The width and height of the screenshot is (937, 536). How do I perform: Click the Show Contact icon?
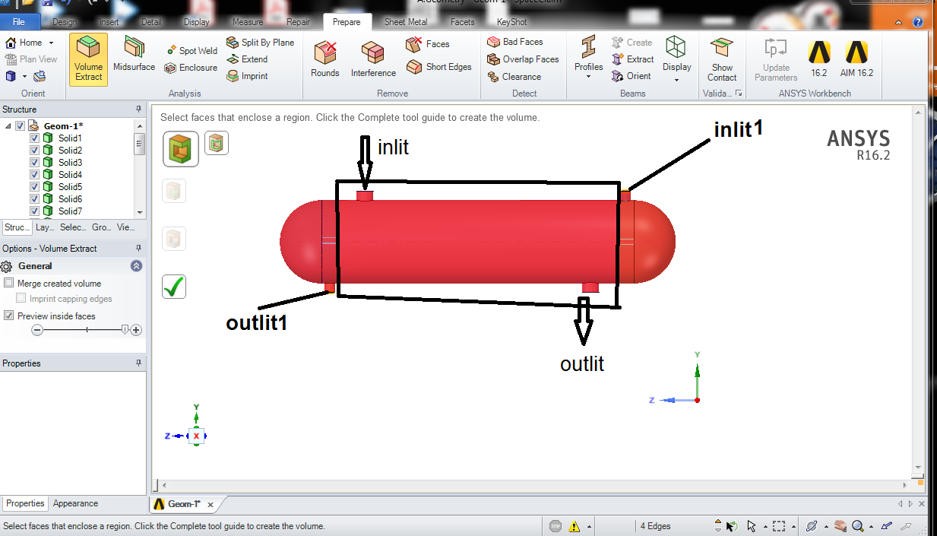tap(722, 59)
